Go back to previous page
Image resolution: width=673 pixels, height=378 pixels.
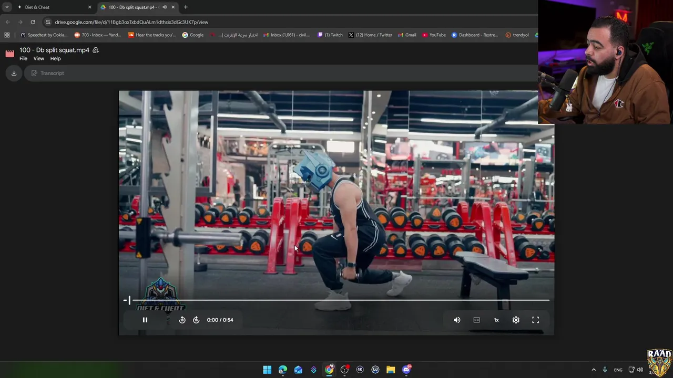pos(7,22)
